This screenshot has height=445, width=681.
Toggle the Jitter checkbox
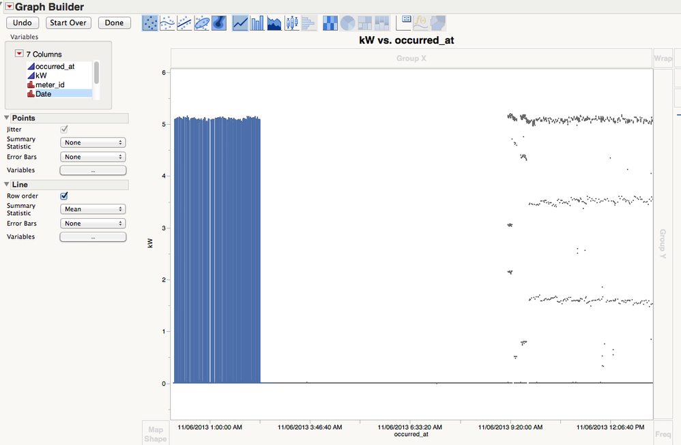[64, 129]
